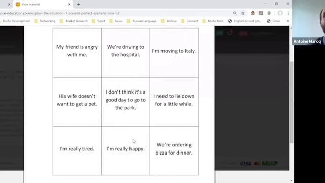Open the Archive bookmarks folder
This screenshot has width=325, height=183.
(x=169, y=21)
